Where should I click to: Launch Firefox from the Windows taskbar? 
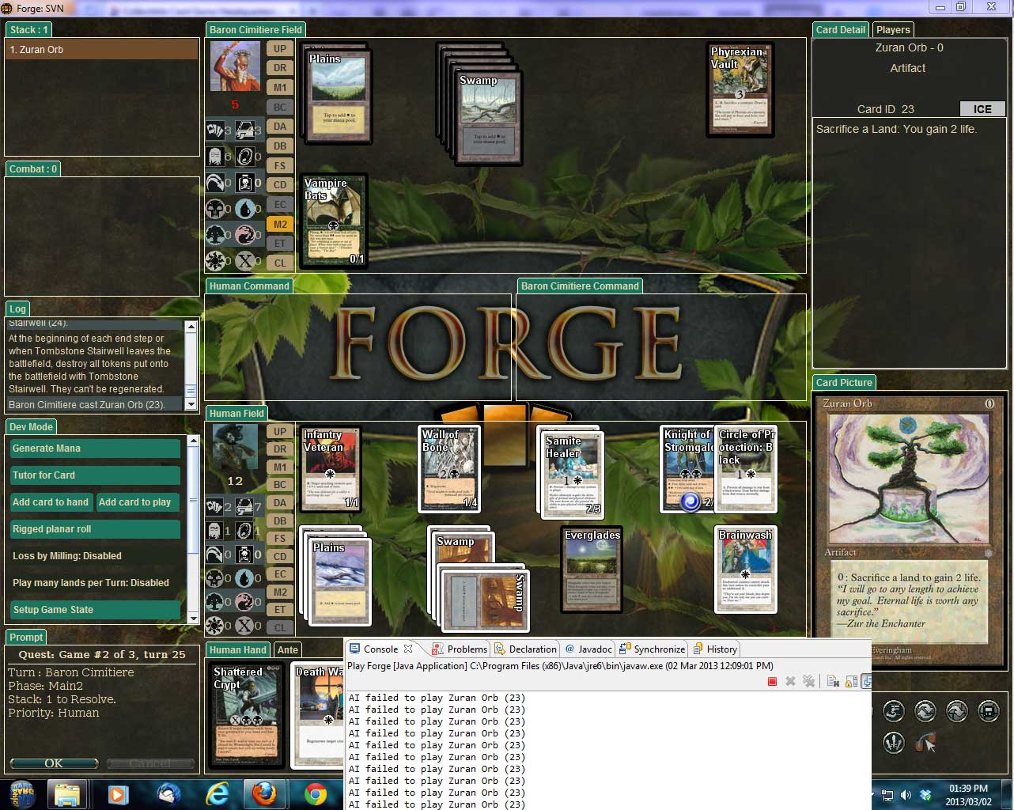(x=264, y=793)
